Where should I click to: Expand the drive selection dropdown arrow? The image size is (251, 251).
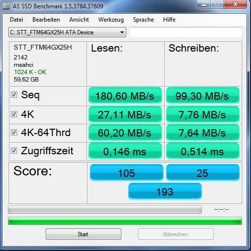(x=122, y=32)
